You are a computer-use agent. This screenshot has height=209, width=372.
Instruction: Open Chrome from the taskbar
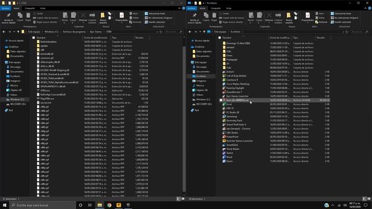tap(109, 205)
